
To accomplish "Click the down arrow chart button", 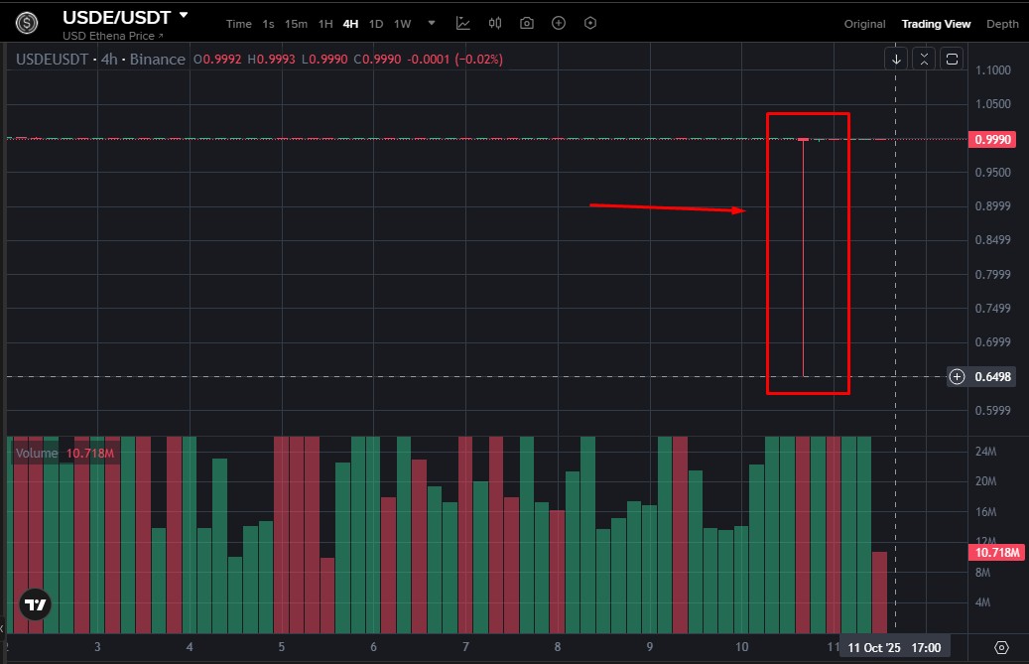I will (x=896, y=59).
